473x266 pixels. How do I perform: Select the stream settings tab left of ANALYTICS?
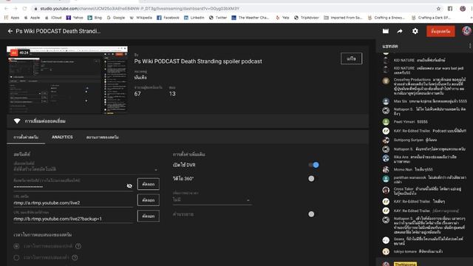point(26,137)
